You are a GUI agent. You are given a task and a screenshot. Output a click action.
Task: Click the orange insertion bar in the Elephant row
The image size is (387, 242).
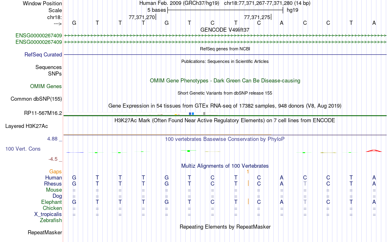pyautogui.click(x=248, y=201)
